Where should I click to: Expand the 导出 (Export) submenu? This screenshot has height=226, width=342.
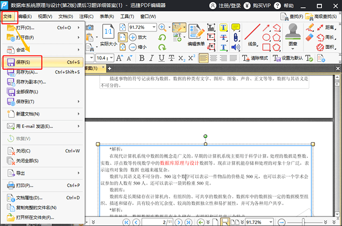(21, 173)
